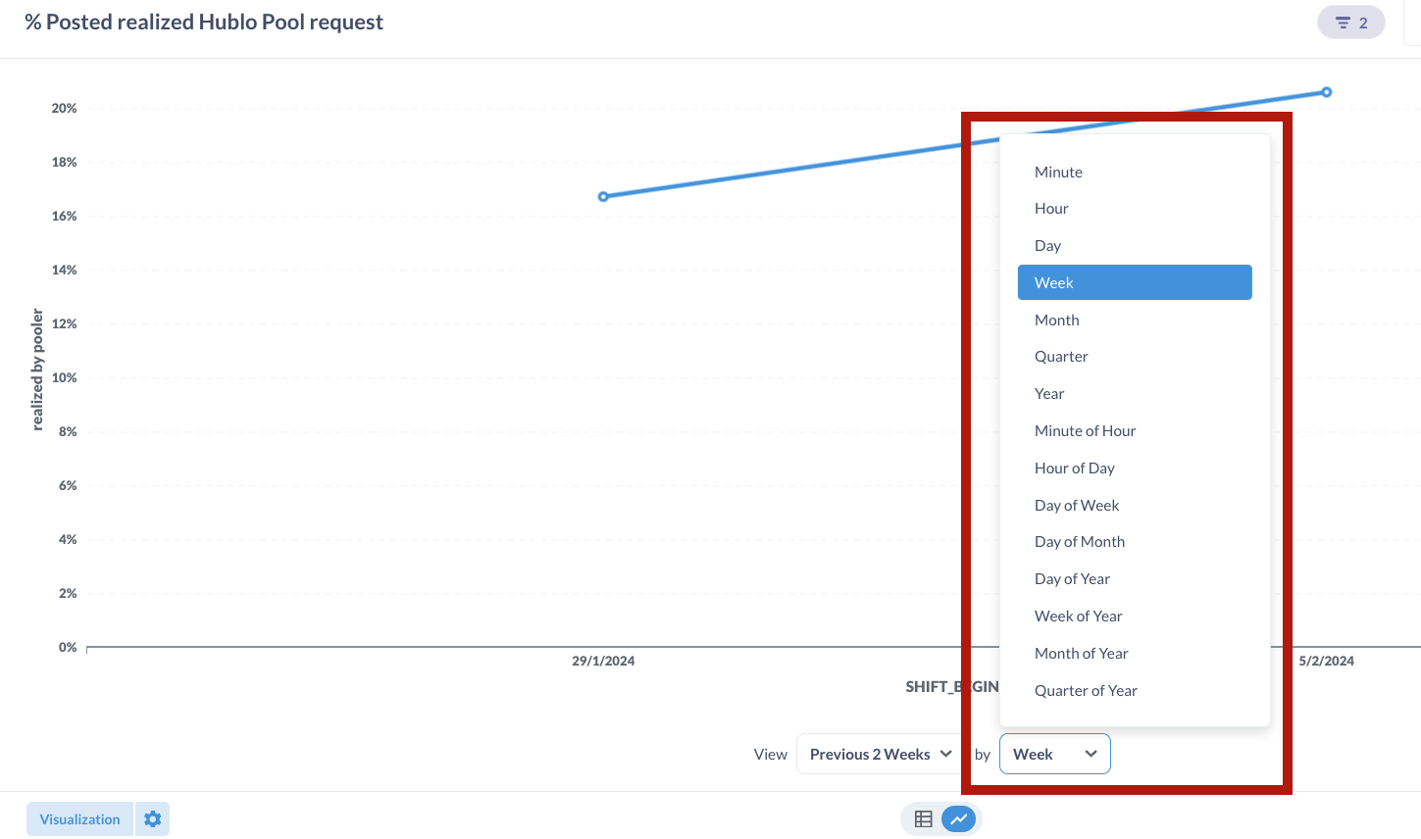Pick Month from the granularity options
The height and width of the screenshot is (839, 1421).
(x=1056, y=320)
